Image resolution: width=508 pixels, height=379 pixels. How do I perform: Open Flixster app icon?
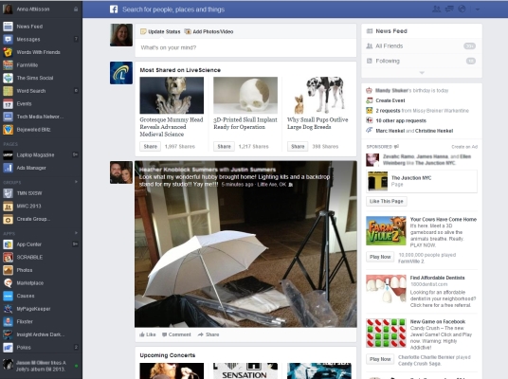(8, 321)
